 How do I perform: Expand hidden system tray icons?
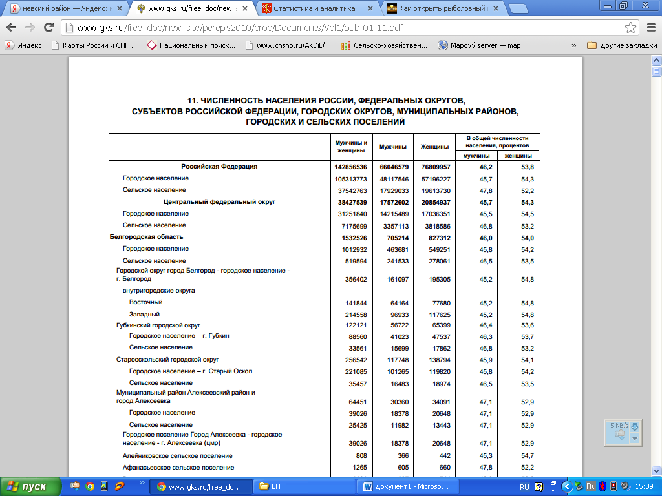pos(566,487)
